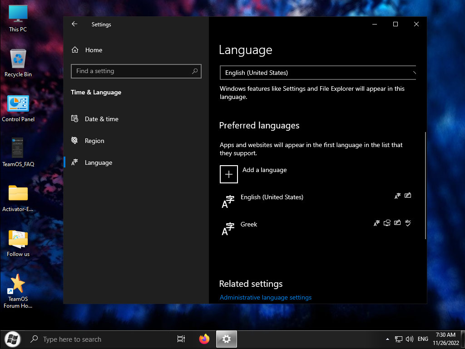Click the Settings gear in the taskbar
This screenshot has height=349, width=465.
pyautogui.click(x=227, y=339)
